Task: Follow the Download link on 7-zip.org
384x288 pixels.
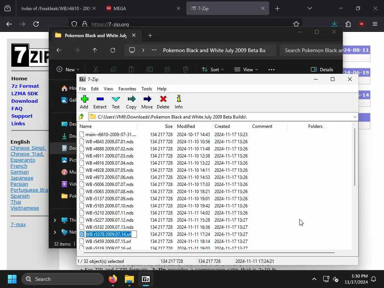Action: 24,101
